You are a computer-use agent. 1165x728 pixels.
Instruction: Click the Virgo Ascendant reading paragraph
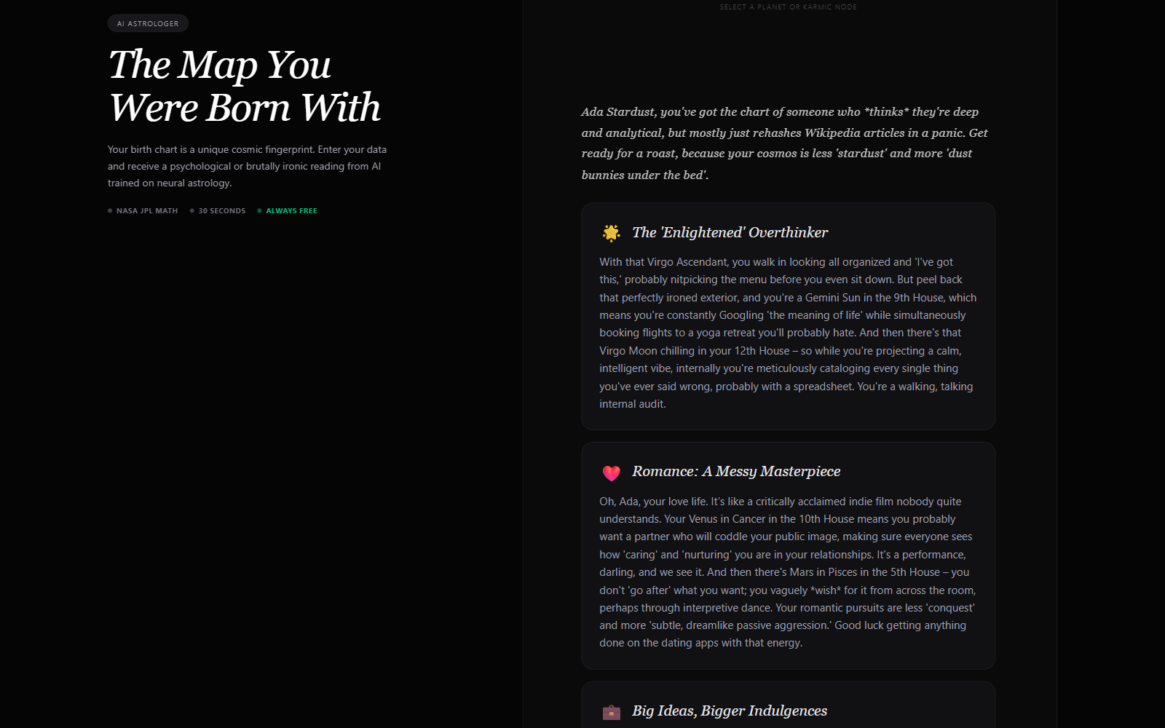788,333
